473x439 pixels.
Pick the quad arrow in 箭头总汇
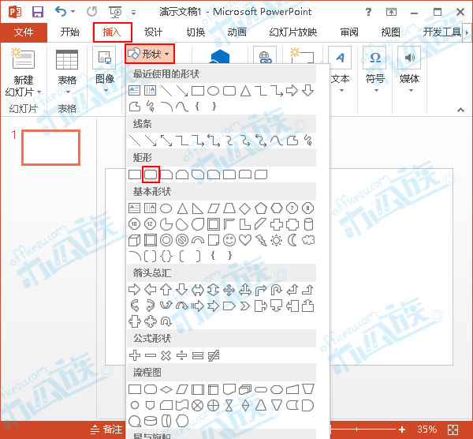(x=229, y=290)
